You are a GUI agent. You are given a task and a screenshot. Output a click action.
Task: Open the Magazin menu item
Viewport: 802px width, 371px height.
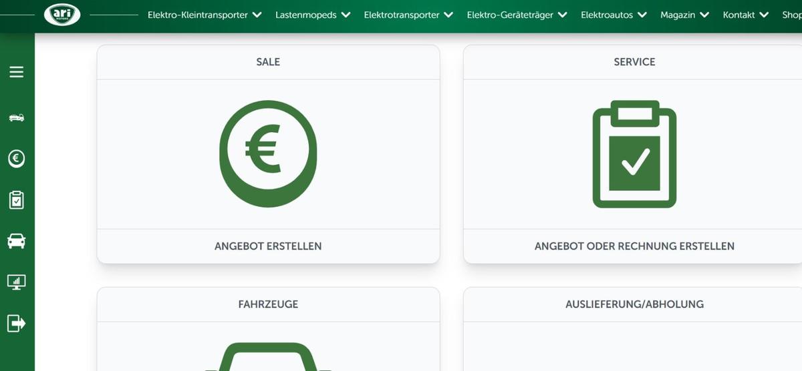pos(684,15)
